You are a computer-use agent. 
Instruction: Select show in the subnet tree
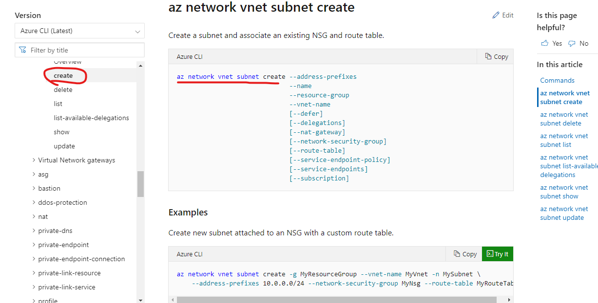tap(61, 132)
